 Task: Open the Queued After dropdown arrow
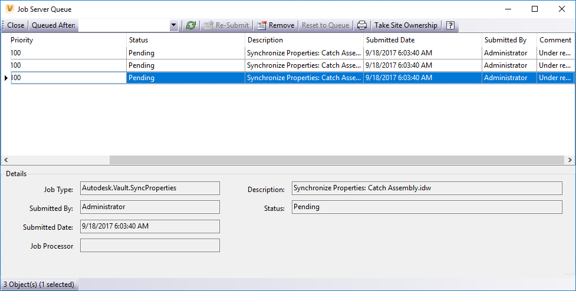coord(174,25)
